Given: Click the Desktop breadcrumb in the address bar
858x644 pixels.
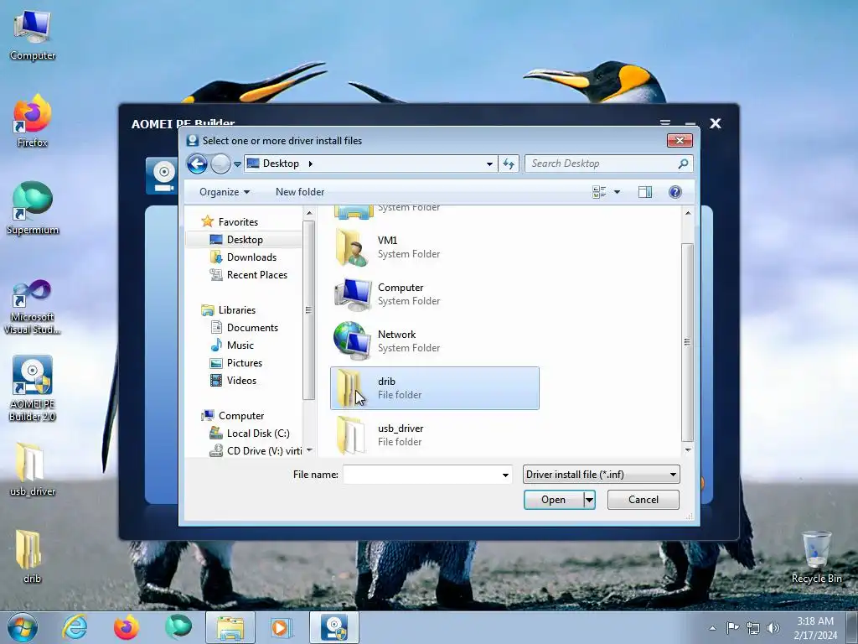Looking at the screenshot, I should pyautogui.click(x=281, y=164).
